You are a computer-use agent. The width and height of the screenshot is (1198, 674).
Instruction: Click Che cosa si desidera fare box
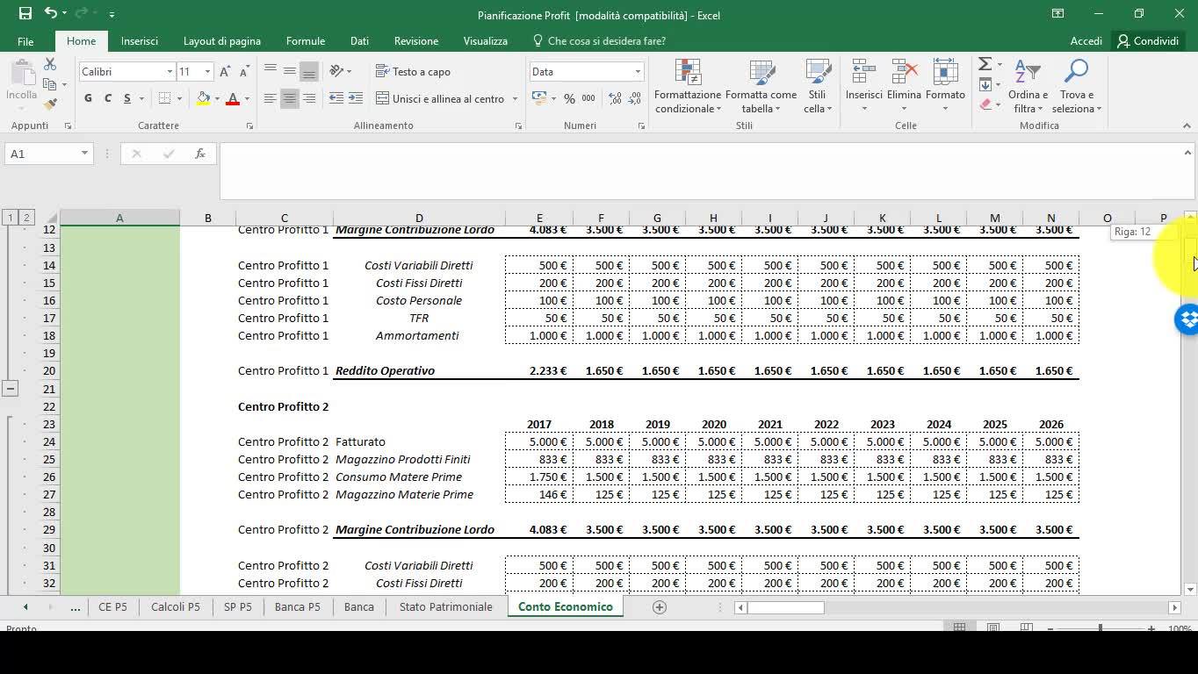click(x=600, y=41)
